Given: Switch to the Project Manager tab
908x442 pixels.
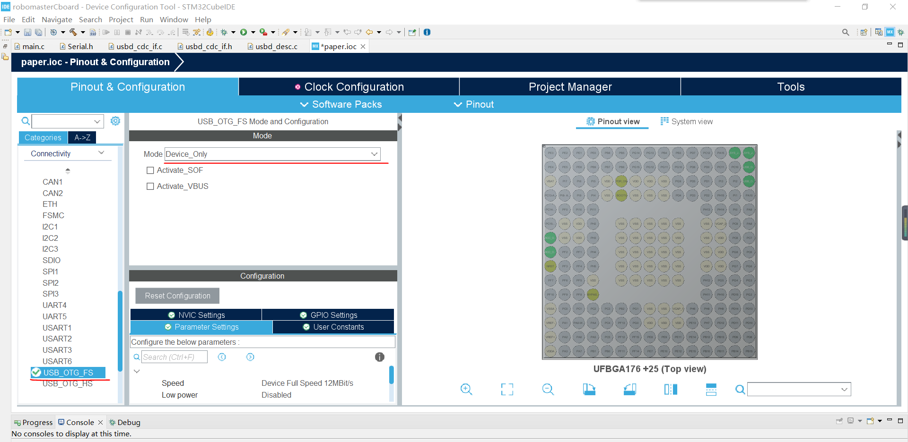Looking at the screenshot, I should coord(570,87).
